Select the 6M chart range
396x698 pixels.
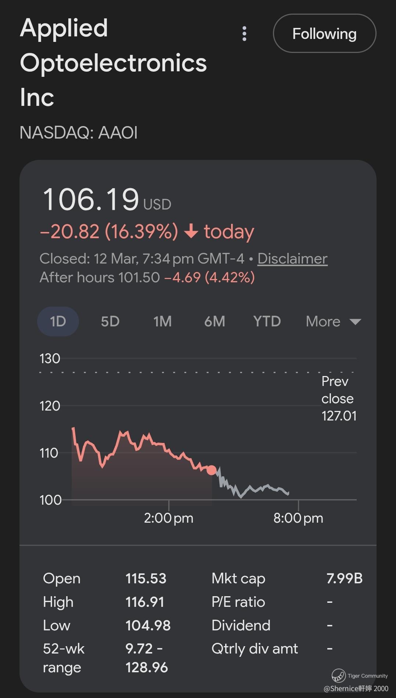point(215,321)
